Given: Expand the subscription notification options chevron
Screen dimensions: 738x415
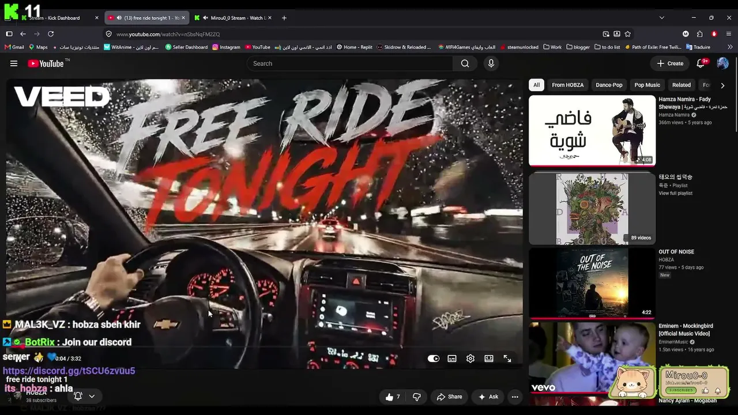Looking at the screenshot, I should (92, 396).
